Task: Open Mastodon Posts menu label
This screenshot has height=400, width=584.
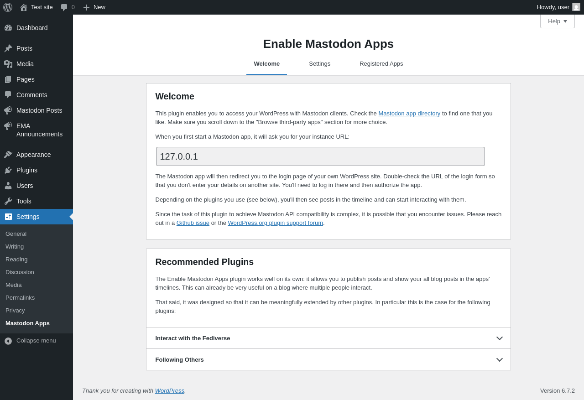Action: tap(39, 110)
